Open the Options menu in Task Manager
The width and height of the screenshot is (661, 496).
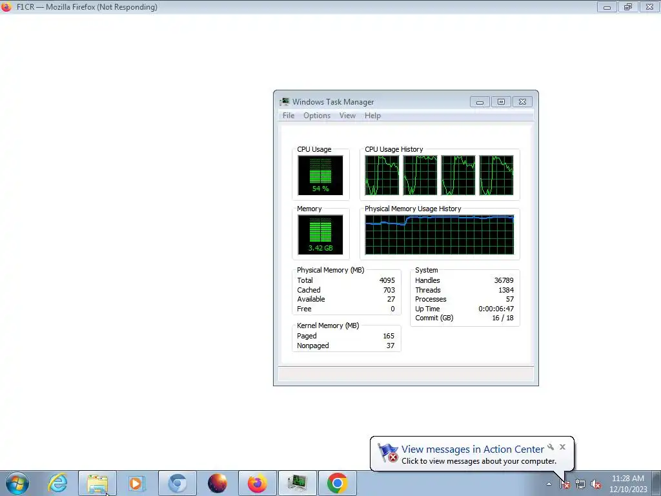tap(316, 116)
